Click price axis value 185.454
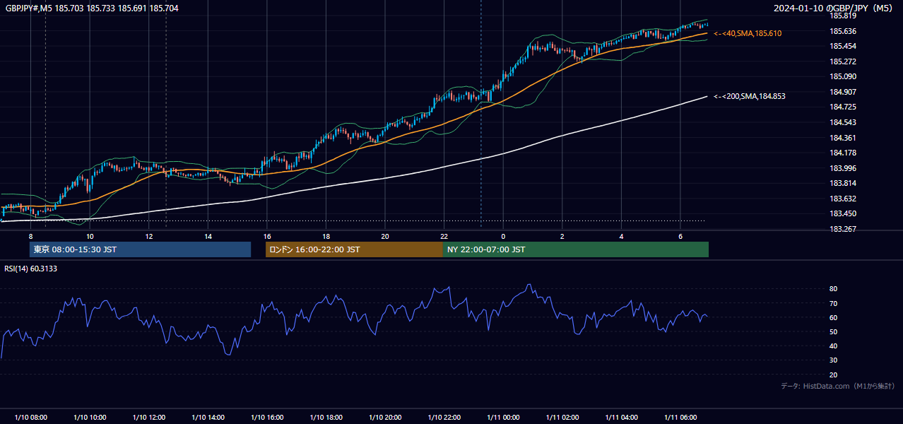 pyautogui.click(x=843, y=46)
